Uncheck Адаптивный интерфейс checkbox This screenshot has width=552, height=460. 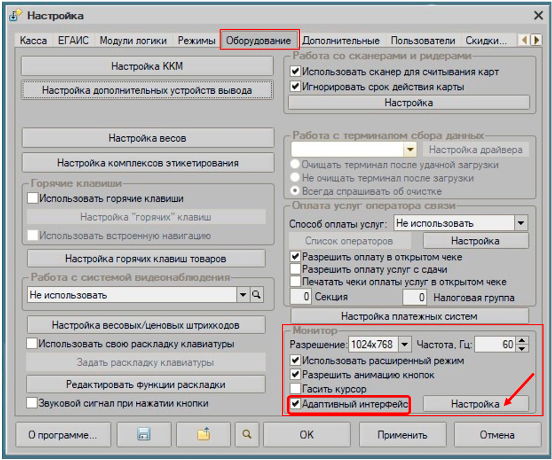295,404
